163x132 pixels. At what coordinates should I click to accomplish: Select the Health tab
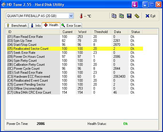(51, 25)
